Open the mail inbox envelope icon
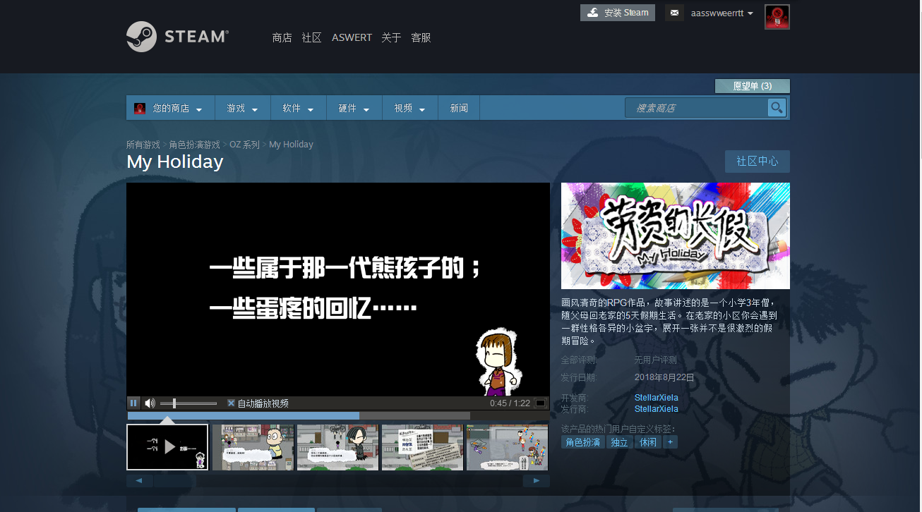The width and height of the screenshot is (922, 512). click(674, 13)
